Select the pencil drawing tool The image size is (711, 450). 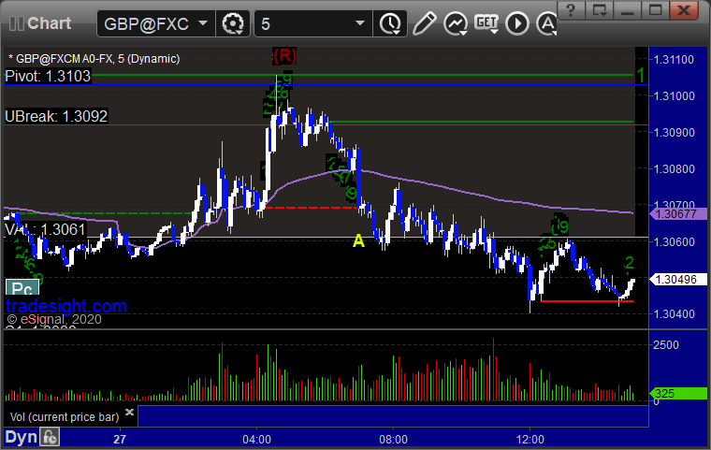tap(425, 23)
